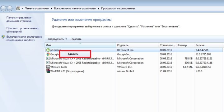Click install date 10.09.2016

pos(166,50)
